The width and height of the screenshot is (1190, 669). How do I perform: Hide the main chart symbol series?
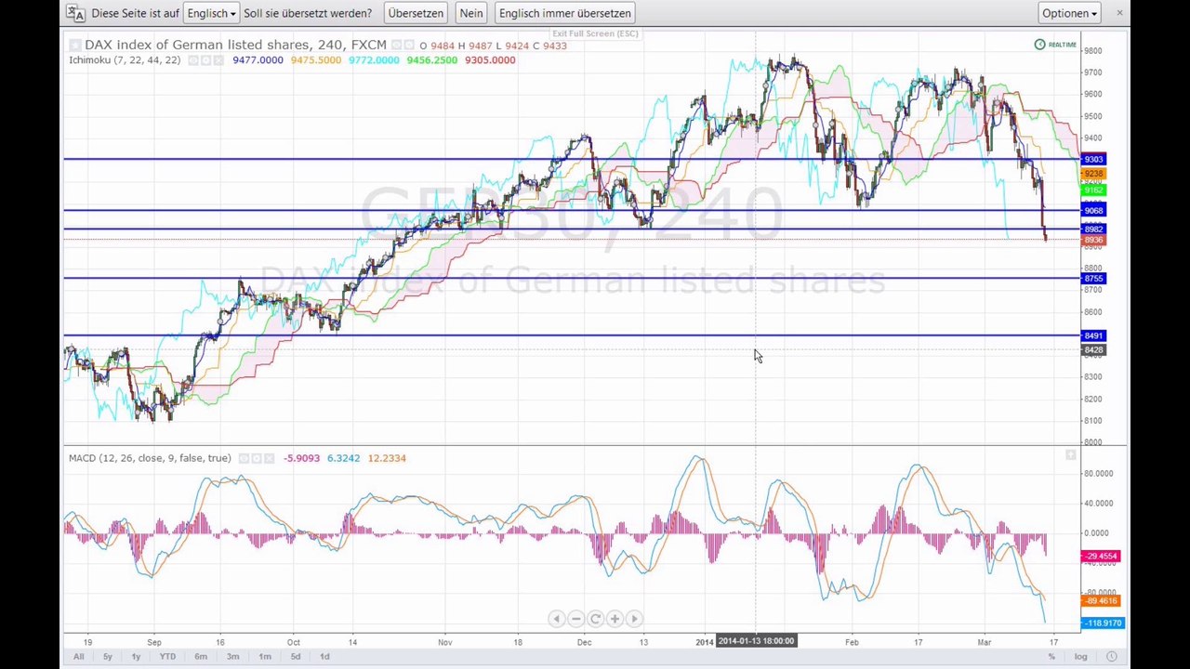[x=396, y=45]
